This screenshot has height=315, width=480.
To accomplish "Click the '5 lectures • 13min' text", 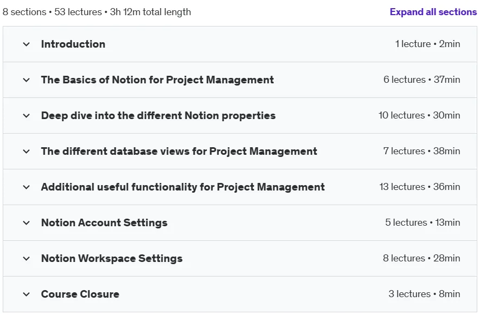I will tap(423, 222).
